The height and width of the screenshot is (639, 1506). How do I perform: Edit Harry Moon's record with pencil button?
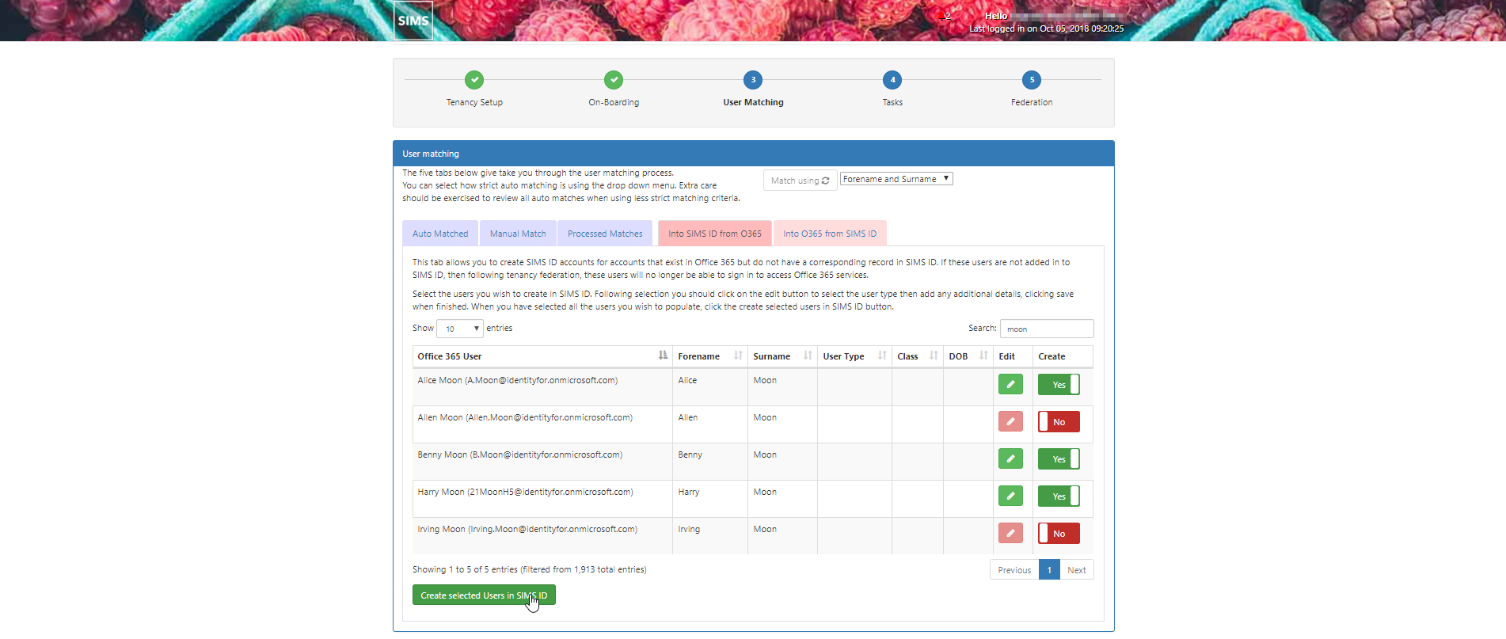(1010, 496)
